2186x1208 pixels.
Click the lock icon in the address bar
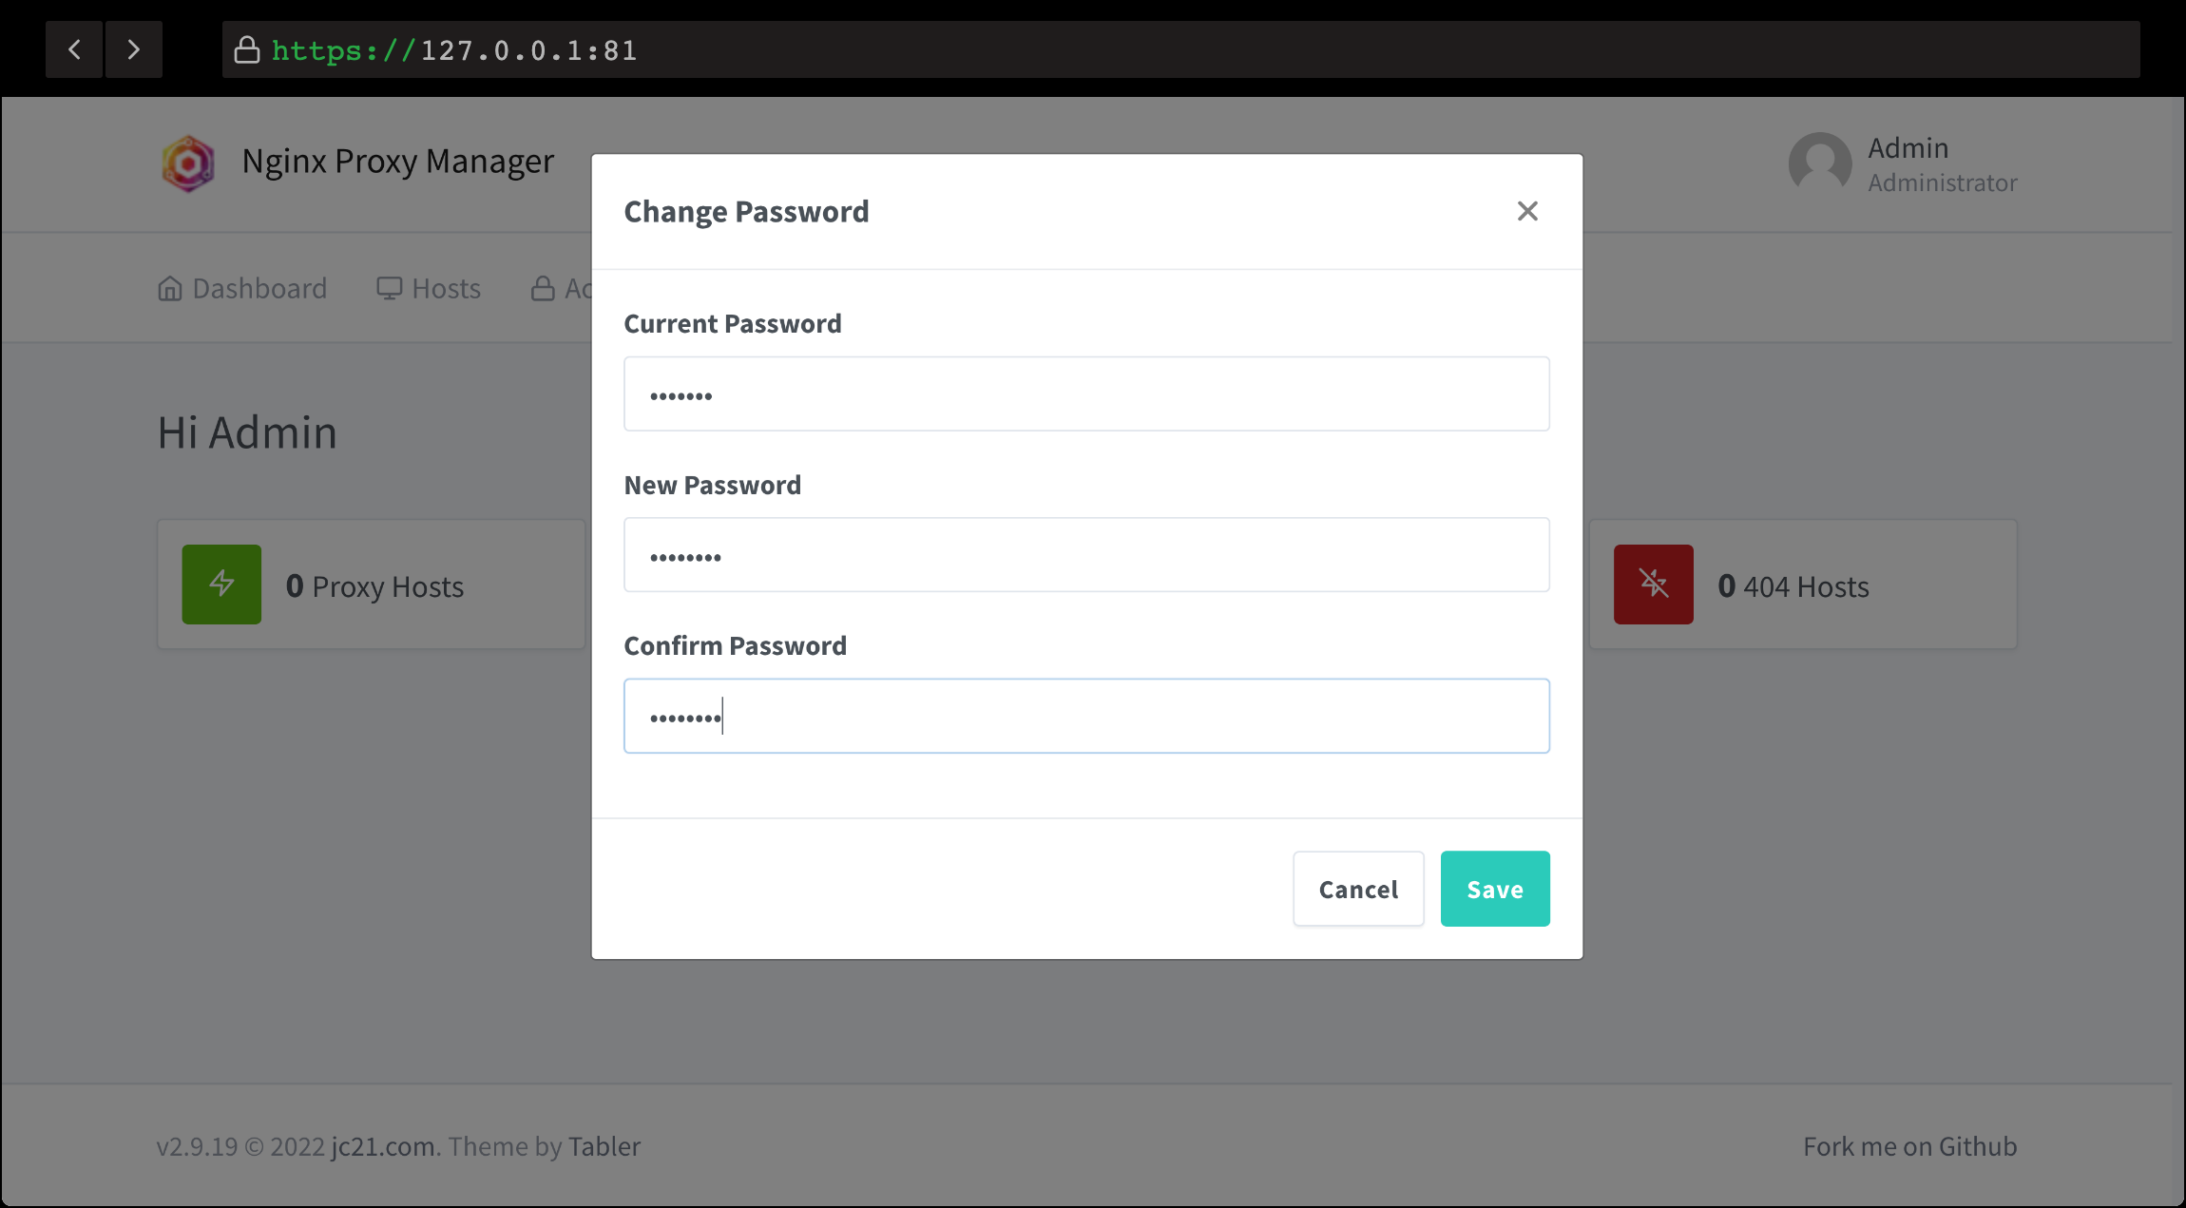pos(244,49)
